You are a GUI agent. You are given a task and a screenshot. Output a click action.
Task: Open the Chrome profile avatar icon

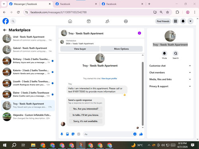tap(187, 12)
